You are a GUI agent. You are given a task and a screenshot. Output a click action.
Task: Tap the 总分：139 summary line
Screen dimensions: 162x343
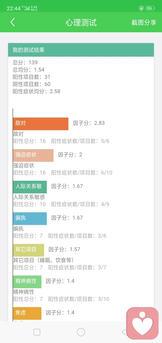25,63
